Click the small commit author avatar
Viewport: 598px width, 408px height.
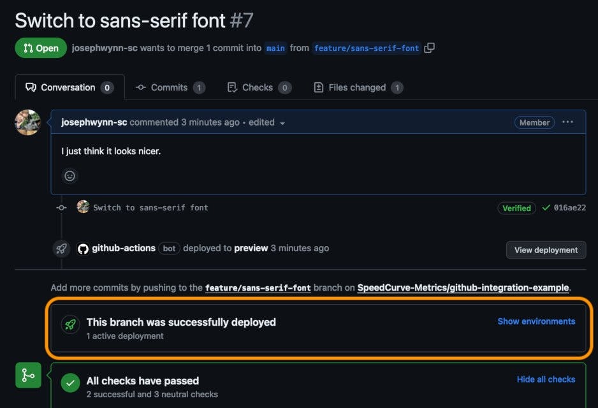pos(83,207)
